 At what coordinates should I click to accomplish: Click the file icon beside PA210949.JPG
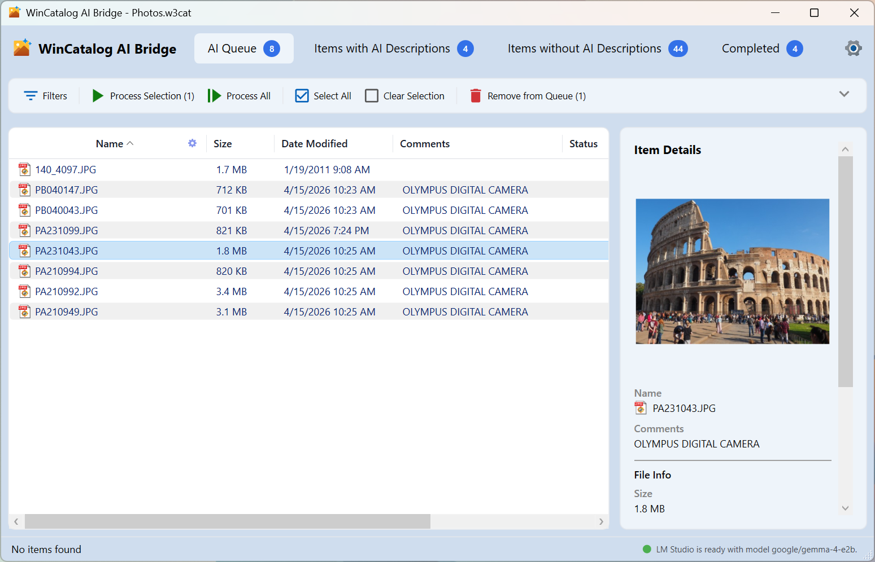click(x=24, y=312)
